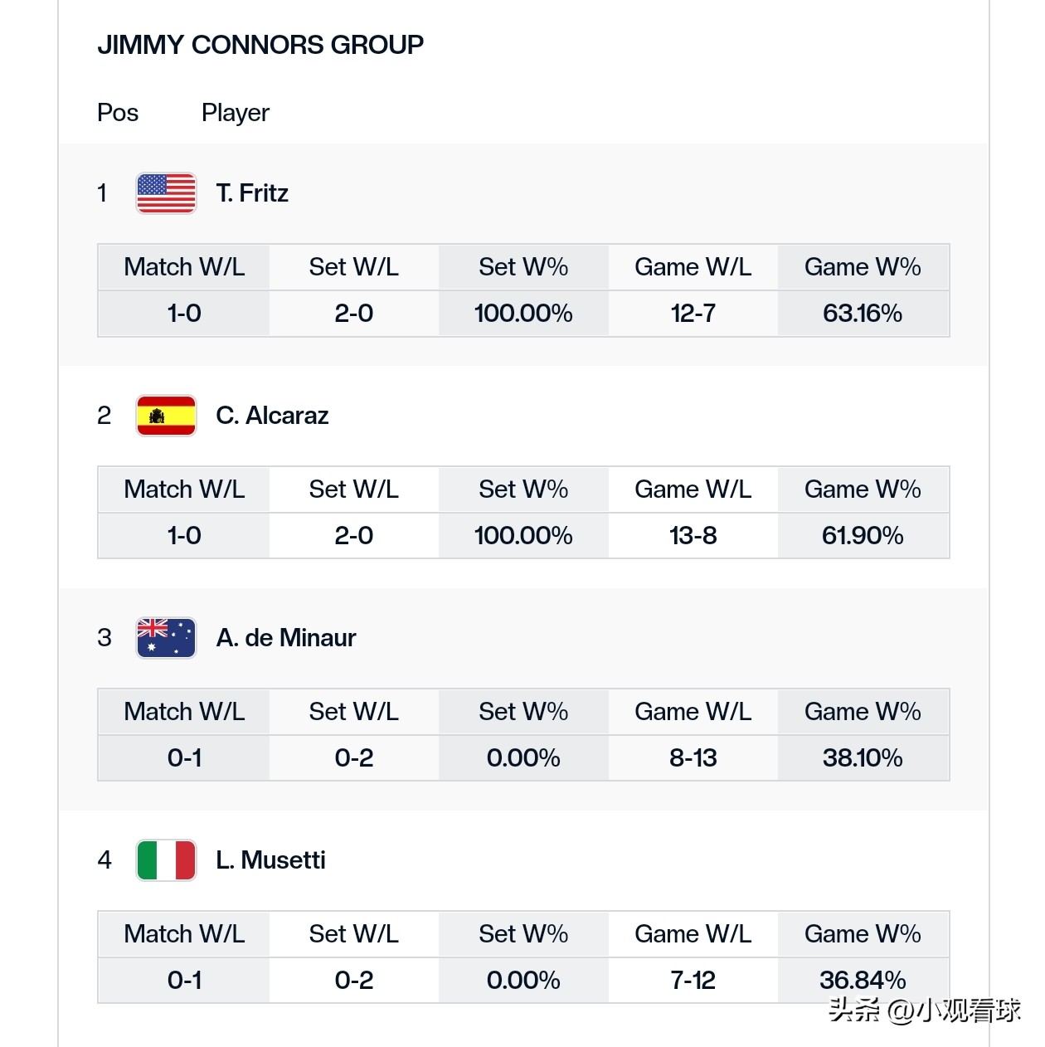1045x1047 pixels.
Task: Click the Player column header
Action: (236, 113)
